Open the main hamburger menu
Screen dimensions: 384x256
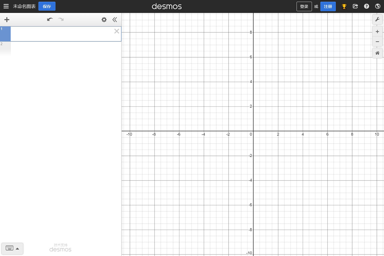6,6
